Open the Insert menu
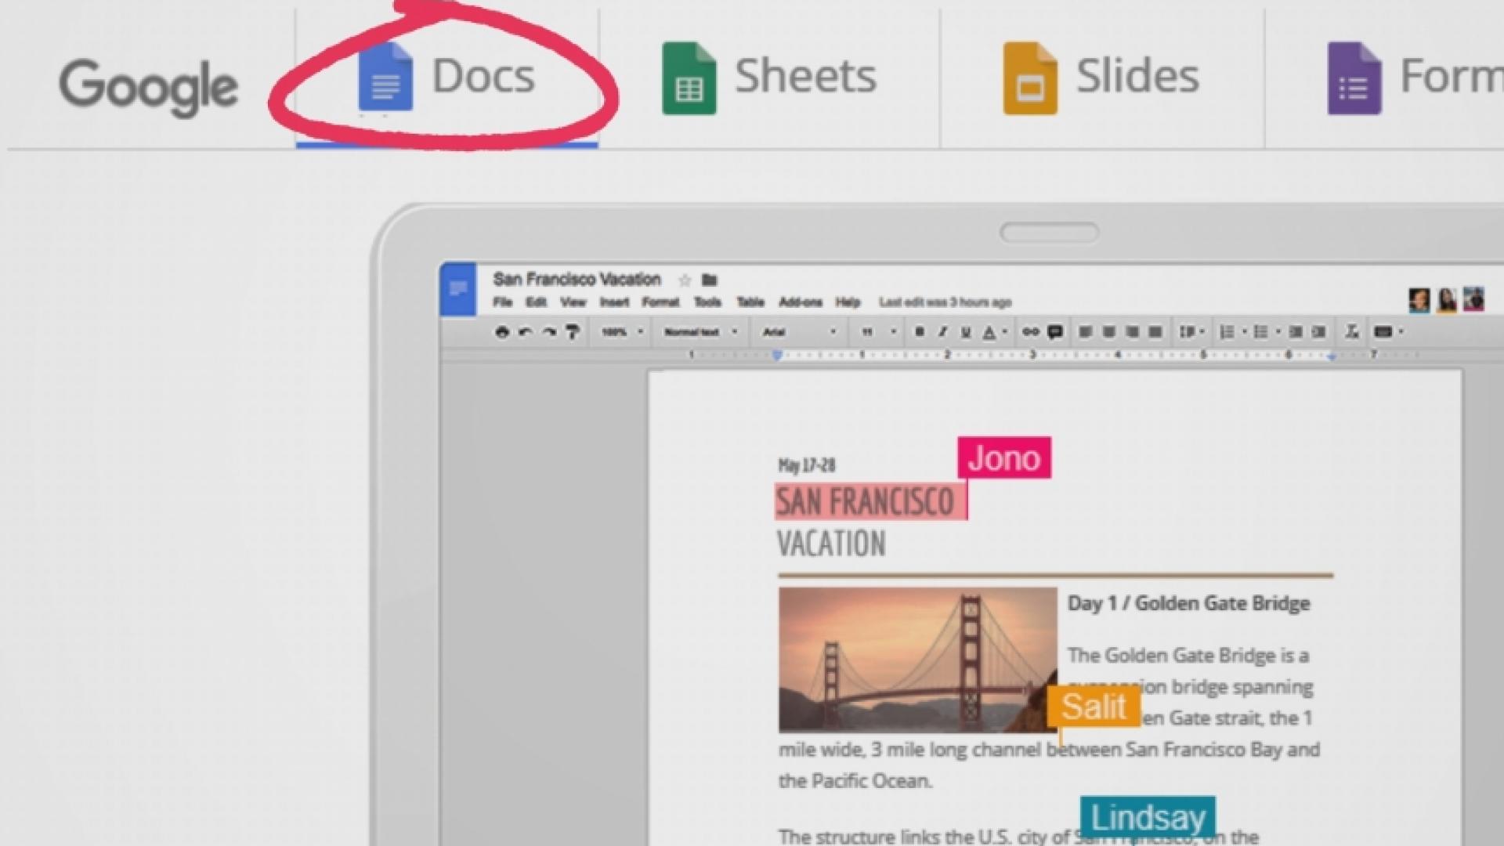1504x846 pixels. [614, 302]
